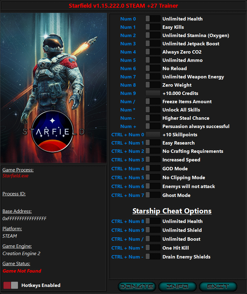Screen dimensions: 247x294
Task: Enable Unlimited Jetpack Boost switch
Action: [153, 43]
